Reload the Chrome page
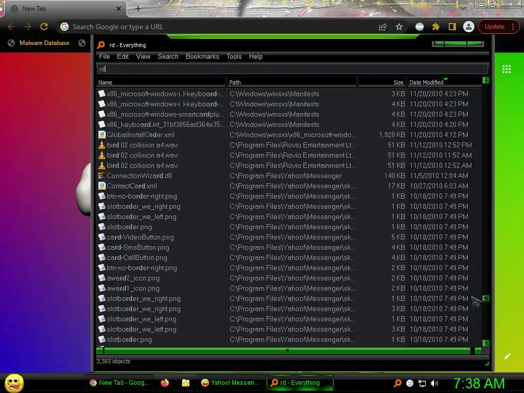 [44, 27]
